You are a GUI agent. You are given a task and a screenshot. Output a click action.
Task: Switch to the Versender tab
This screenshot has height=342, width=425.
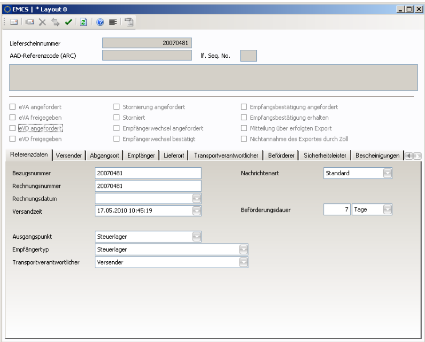click(69, 156)
